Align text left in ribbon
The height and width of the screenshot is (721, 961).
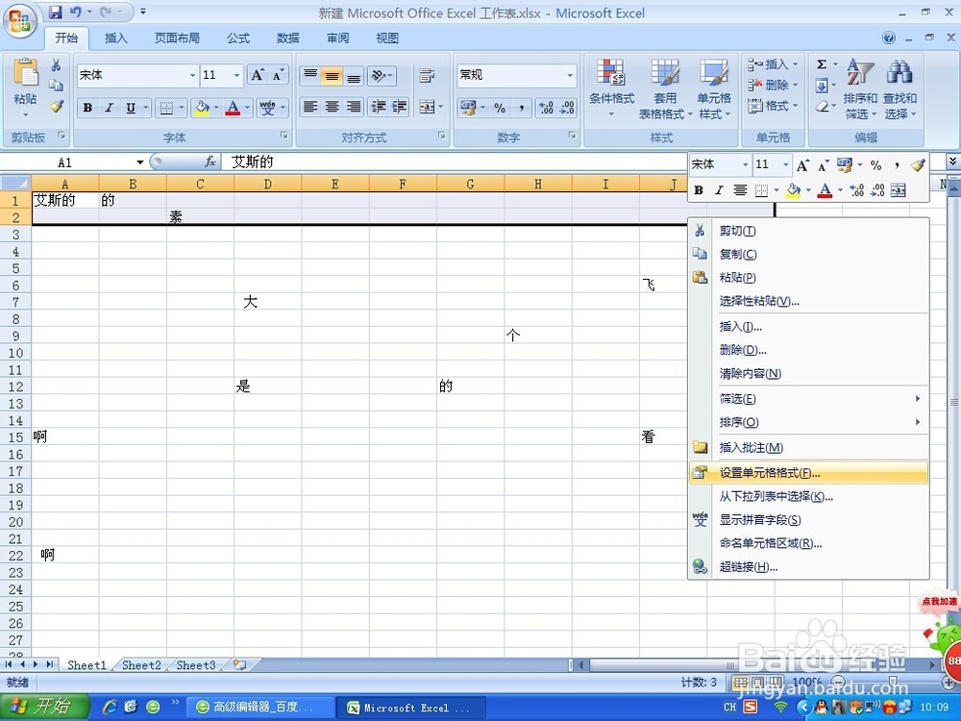pyautogui.click(x=310, y=107)
